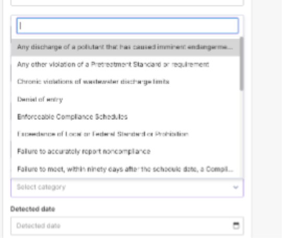Click into the Detected date input field
Viewport: 282px width, 238px height.
(127, 226)
